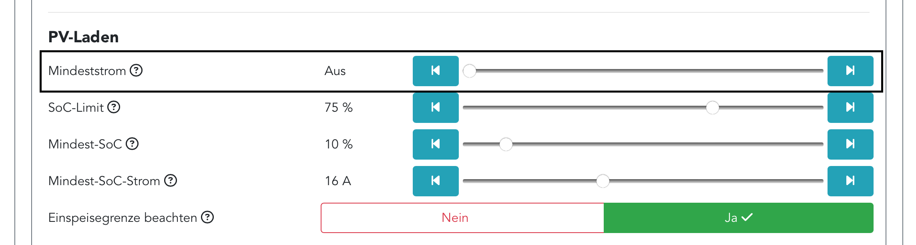Increase Mindeststrom with the right step button
Viewport: 916px width, 245px height.
[850, 71]
